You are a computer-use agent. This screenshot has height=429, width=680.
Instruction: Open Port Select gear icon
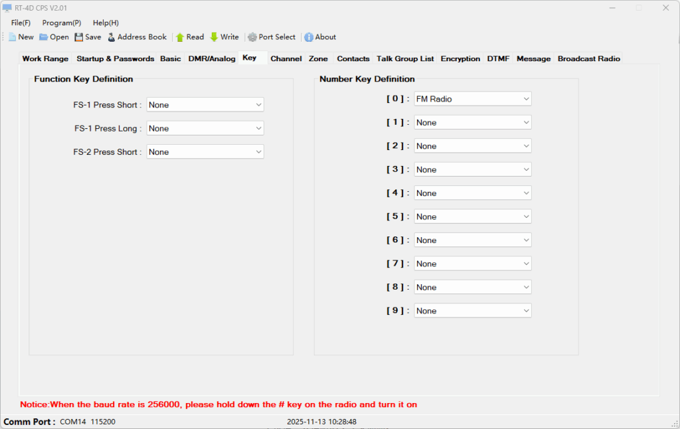click(x=252, y=37)
